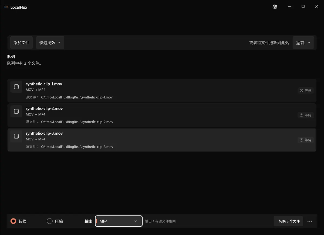
Task: Select the synthetic-clip-3.mov file name
Action: [x=44, y=133]
